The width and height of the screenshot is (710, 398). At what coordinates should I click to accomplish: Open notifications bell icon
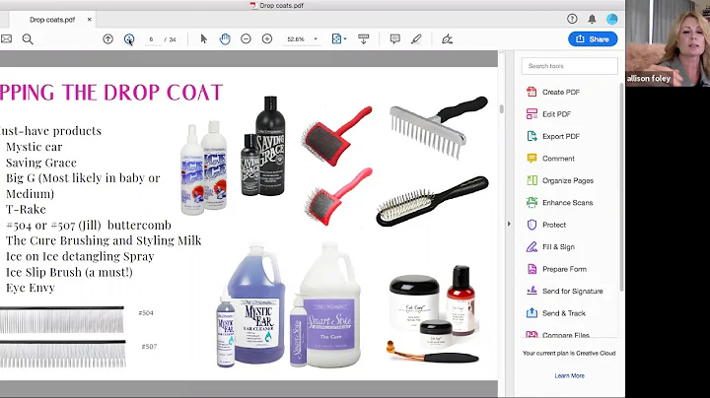592,19
